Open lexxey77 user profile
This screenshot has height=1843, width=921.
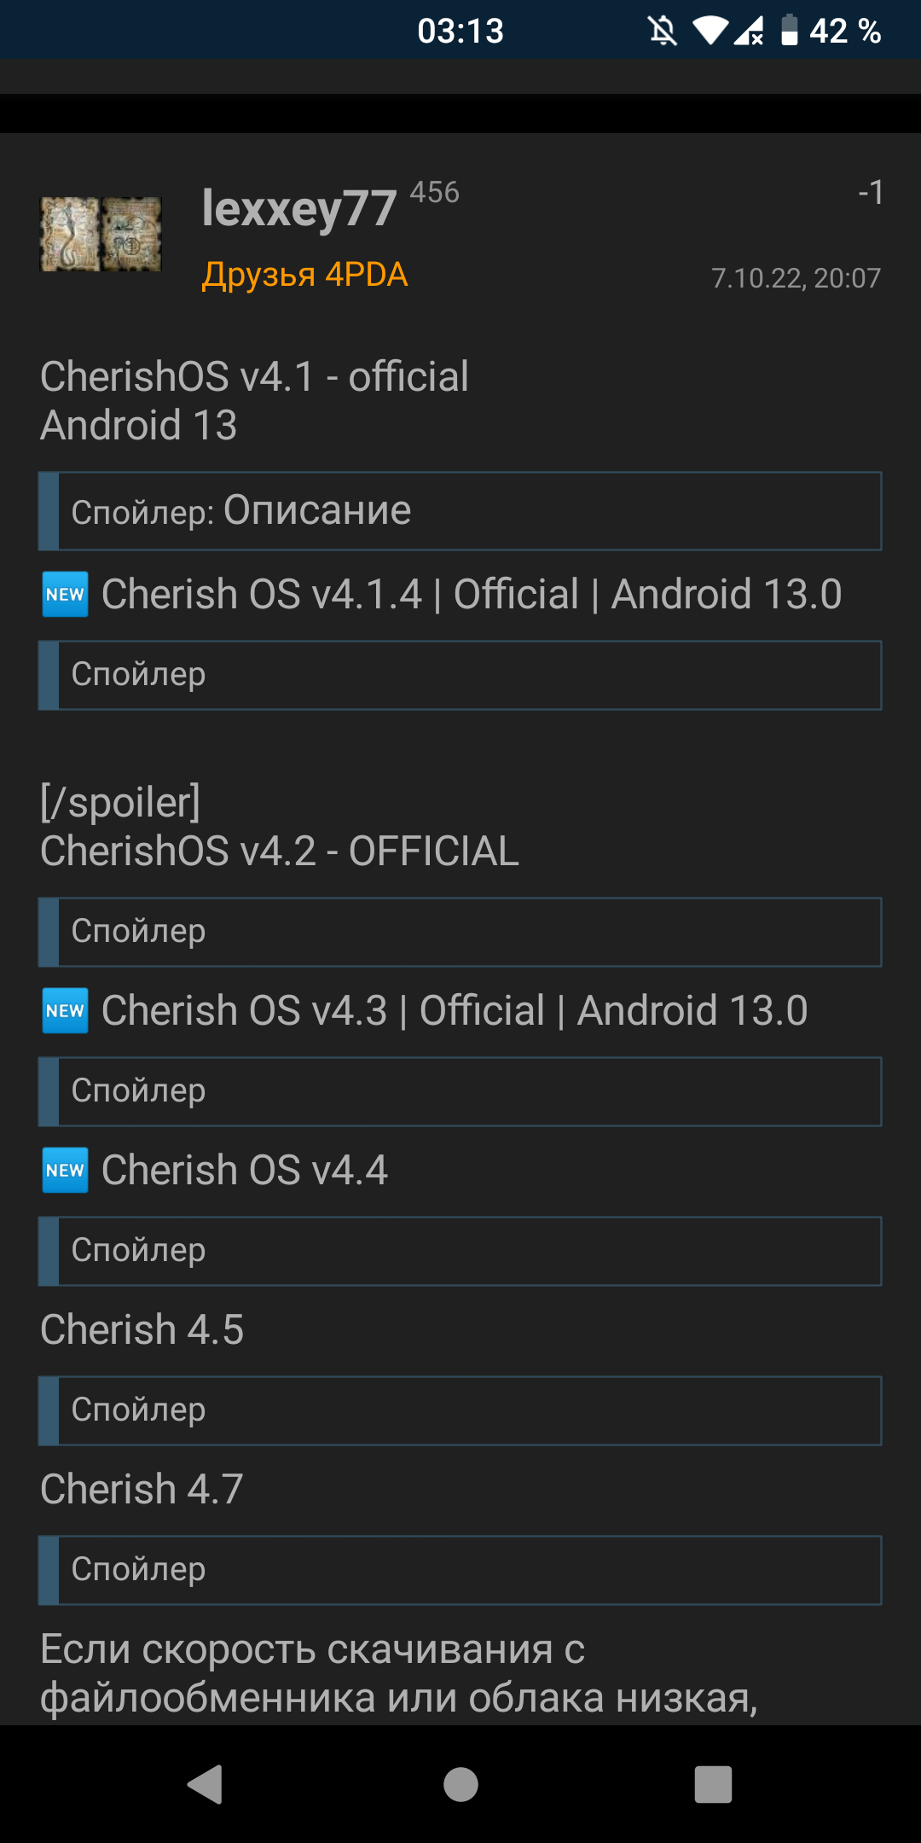click(299, 208)
